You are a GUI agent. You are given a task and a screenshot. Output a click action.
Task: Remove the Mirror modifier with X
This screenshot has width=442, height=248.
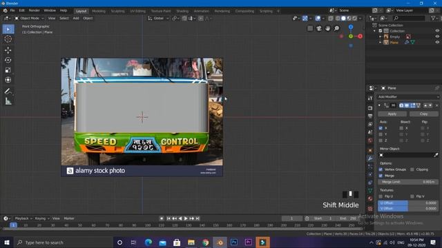click(x=436, y=105)
